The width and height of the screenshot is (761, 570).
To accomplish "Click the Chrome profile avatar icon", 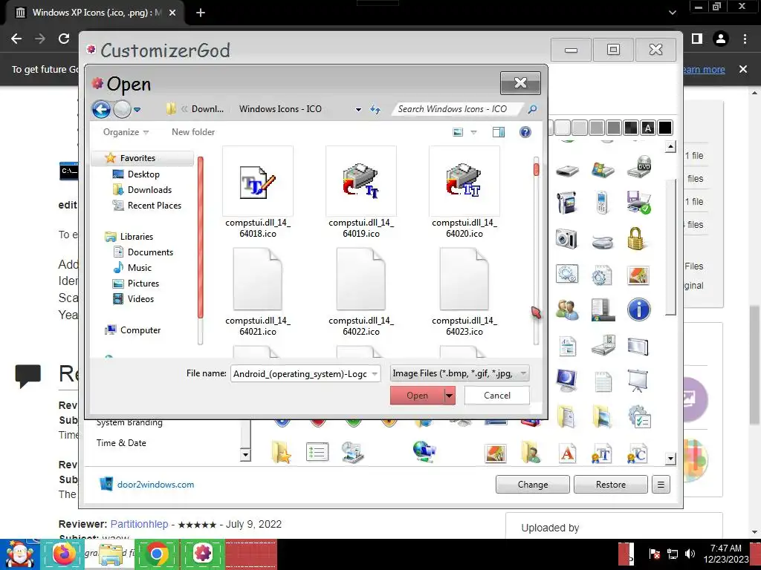I will click(721, 39).
